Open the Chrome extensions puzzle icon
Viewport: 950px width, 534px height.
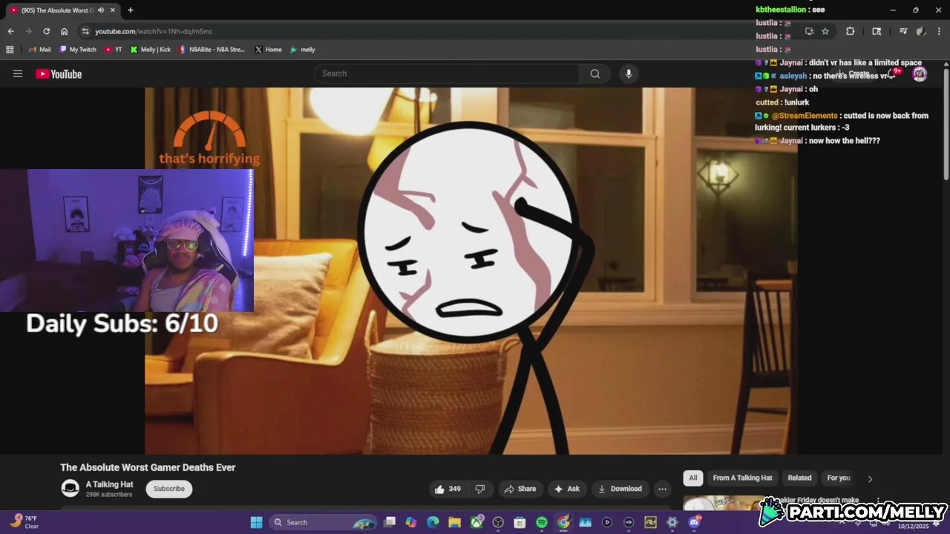[850, 31]
